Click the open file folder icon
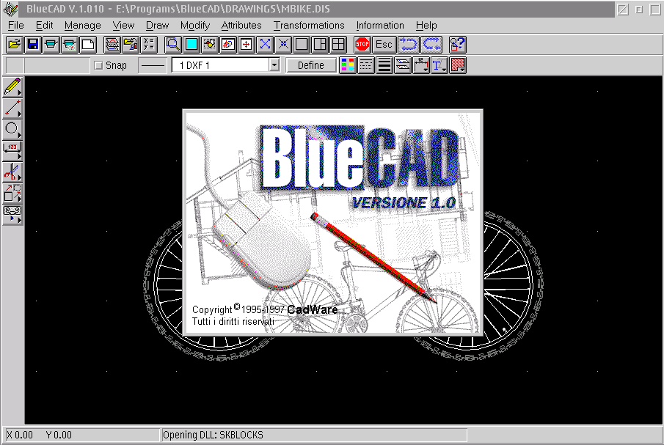This screenshot has width=664, height=445. tap(15, 45)
